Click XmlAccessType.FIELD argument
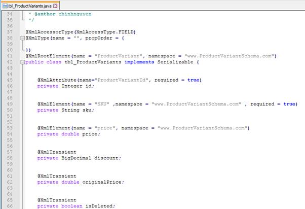 (105, 32)
